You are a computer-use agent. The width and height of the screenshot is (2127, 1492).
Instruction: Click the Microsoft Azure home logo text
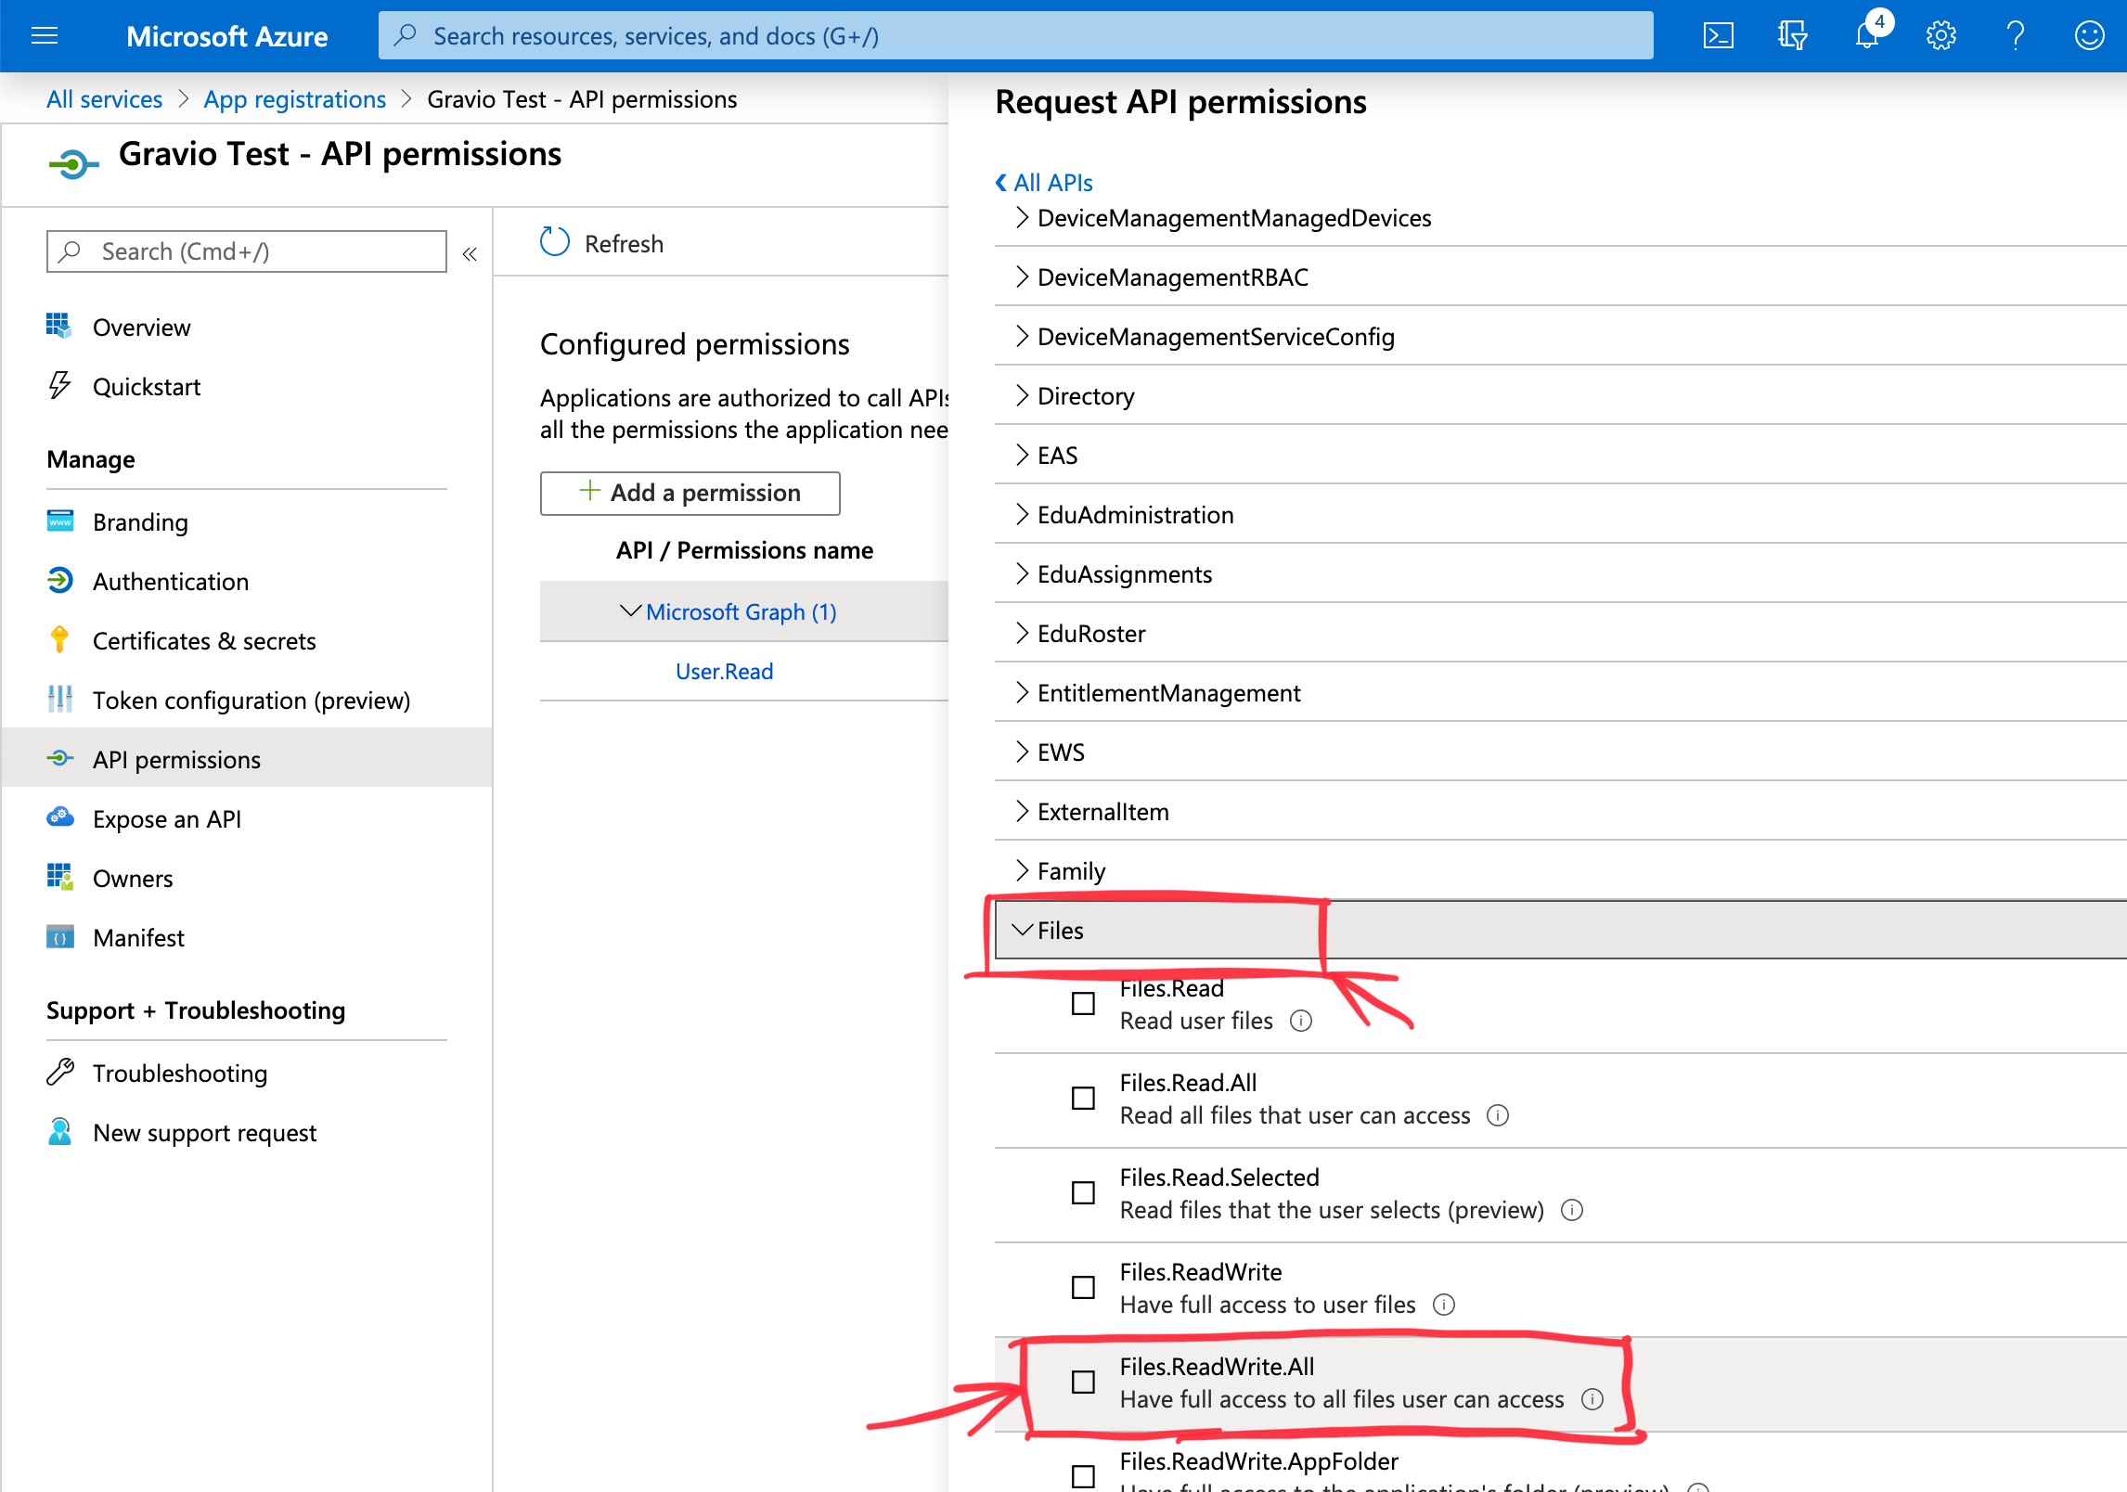click(226, 36)
